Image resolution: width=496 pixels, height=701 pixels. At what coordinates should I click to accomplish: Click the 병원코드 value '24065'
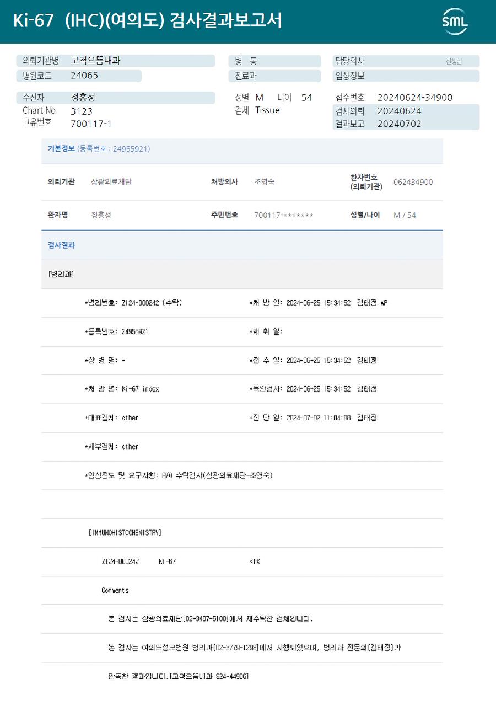(84, 76)
